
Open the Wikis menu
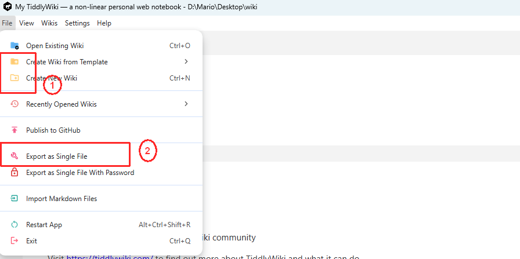(49, 23)
